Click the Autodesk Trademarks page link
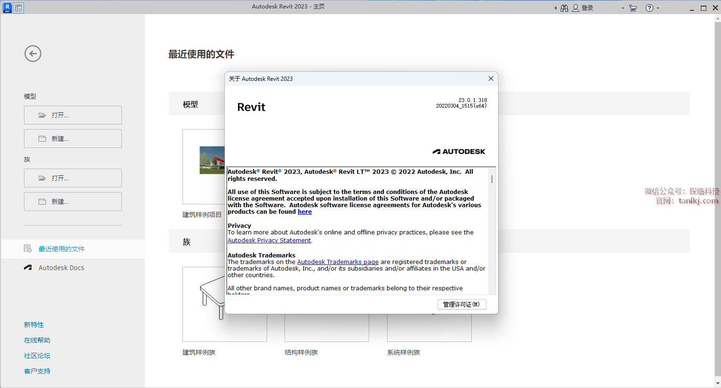 pos(338,262)
